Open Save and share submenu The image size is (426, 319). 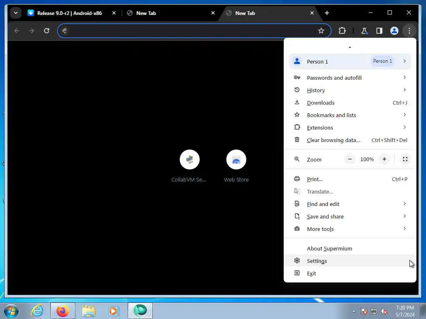click(x=350, y=217)
